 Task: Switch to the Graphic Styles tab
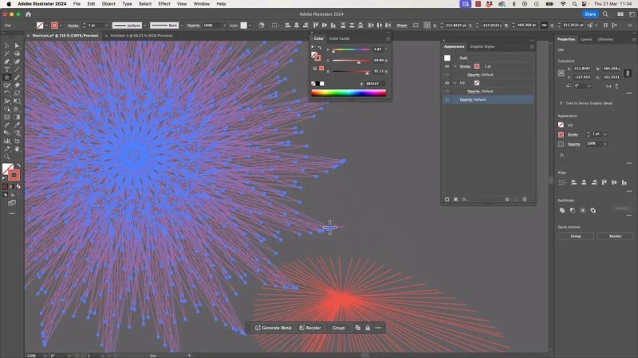[x=482, y=47]
